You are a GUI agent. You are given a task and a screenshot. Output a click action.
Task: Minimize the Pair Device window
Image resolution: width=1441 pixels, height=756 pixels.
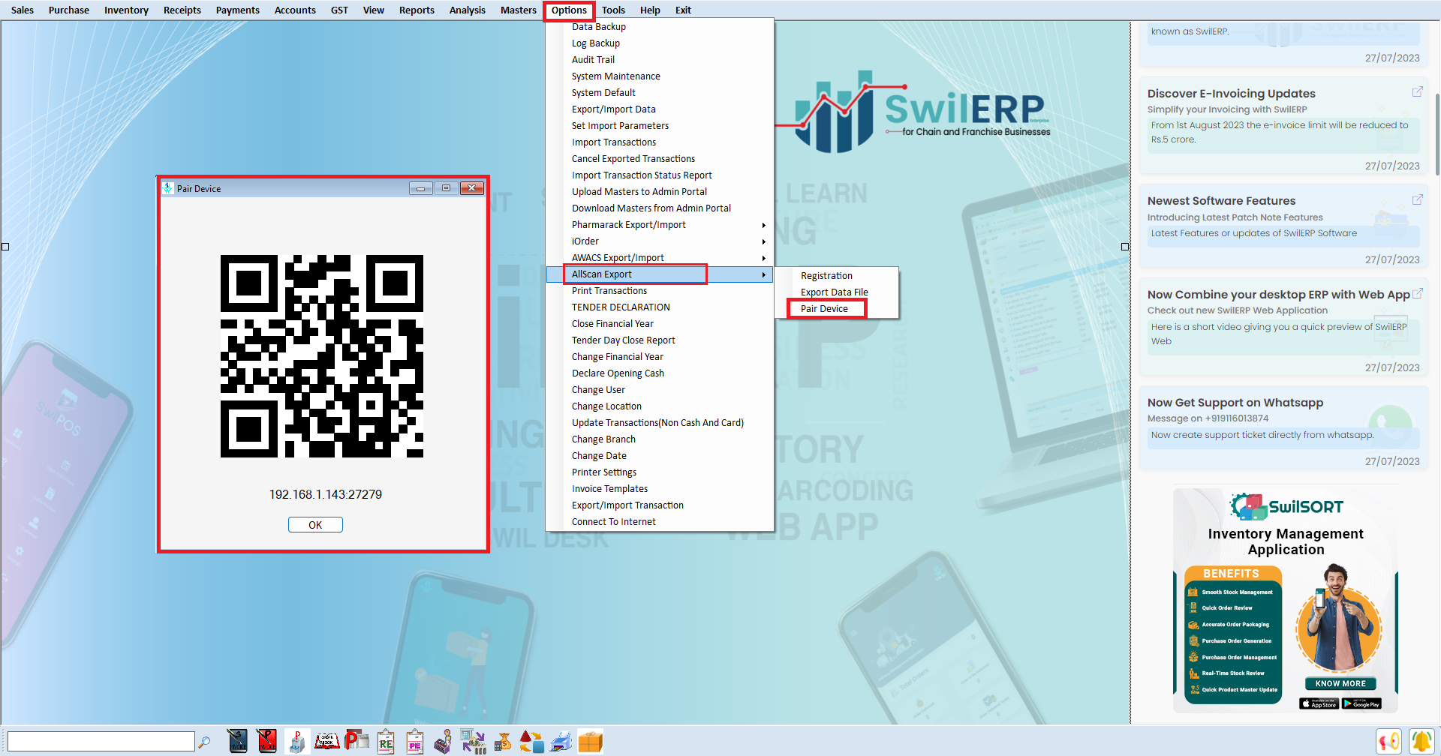pos(420,188)
